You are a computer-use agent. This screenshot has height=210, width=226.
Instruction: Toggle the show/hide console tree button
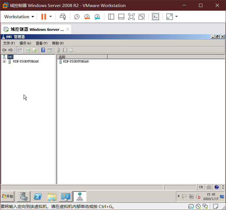pyautogui.click(x=20, y=50)
